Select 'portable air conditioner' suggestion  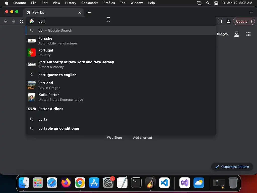coord(121,128)
